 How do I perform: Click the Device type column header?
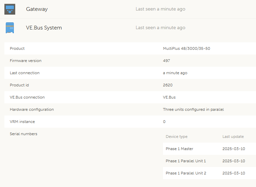point(177,137)
